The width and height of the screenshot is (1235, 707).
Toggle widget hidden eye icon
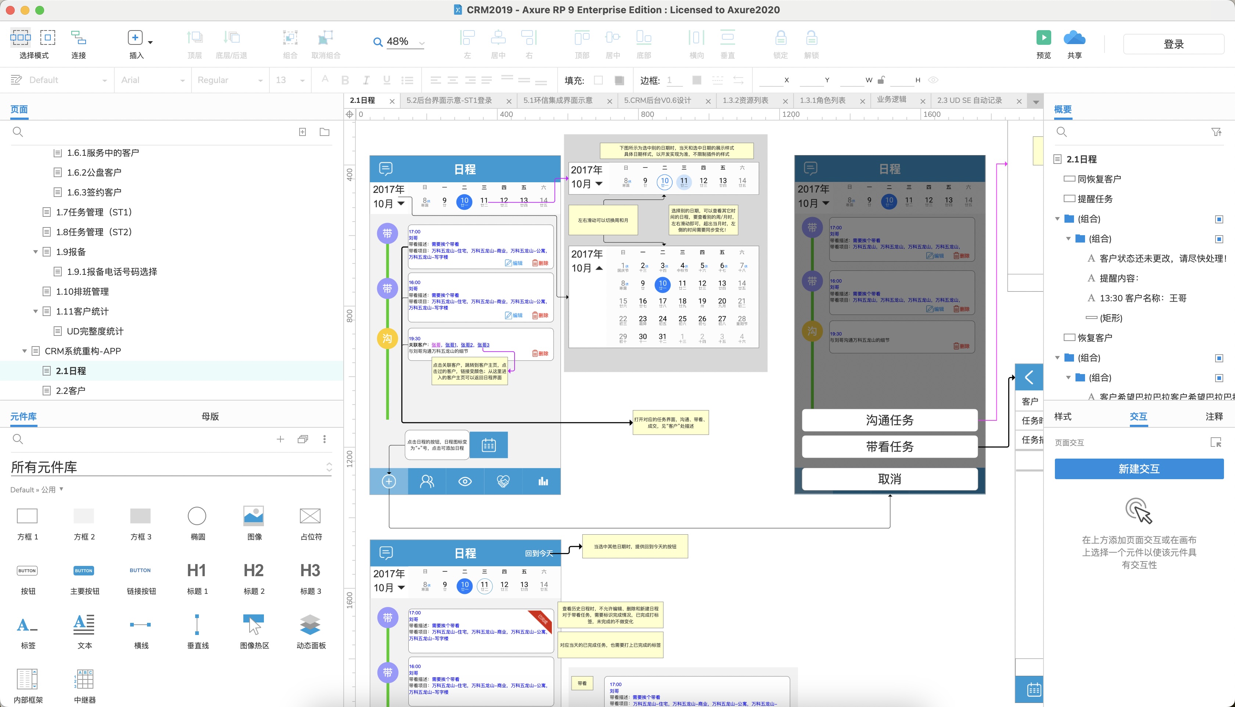tap(933, 80)
